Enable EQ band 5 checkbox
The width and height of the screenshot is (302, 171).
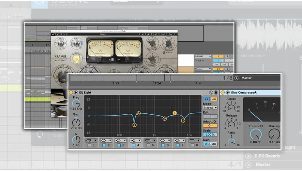tap(148, 145)
